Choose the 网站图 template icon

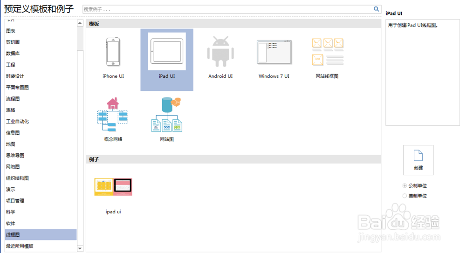[167, 115]
